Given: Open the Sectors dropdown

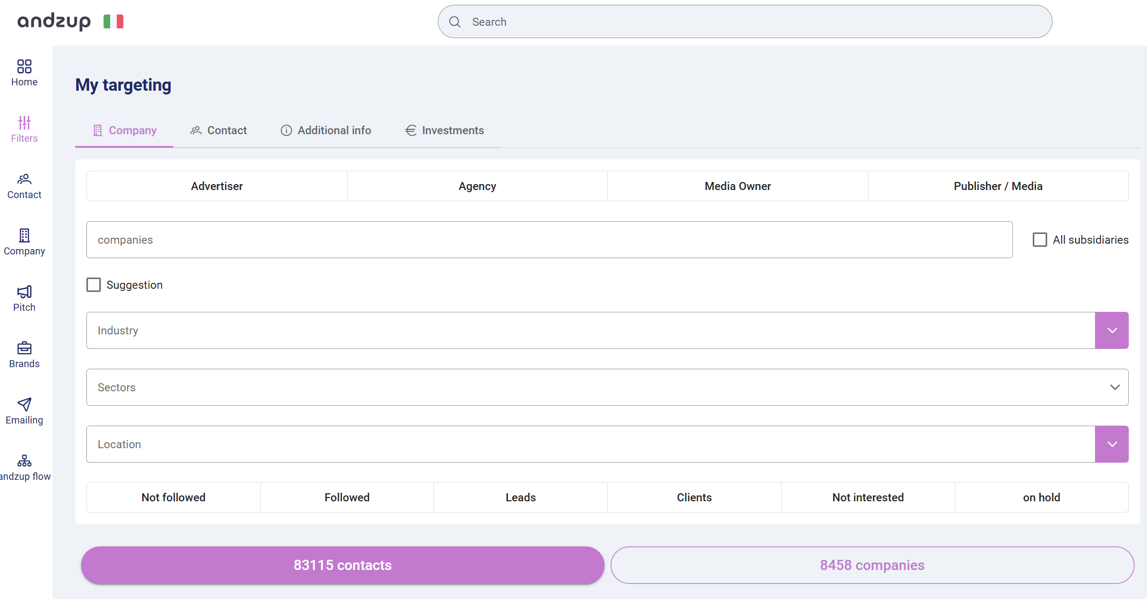Looking at the screenshot, I should [1115, 387].
